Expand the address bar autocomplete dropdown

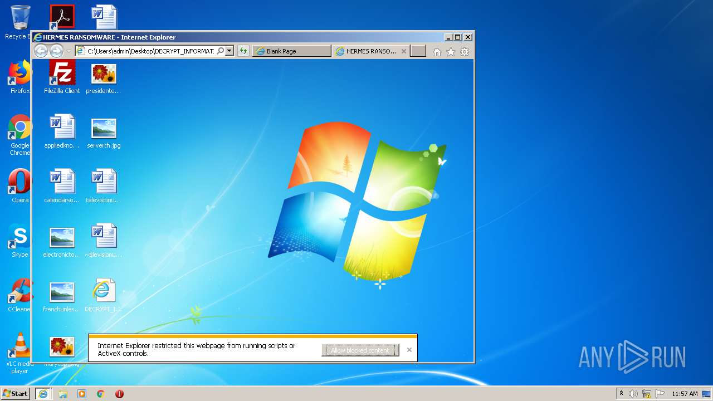[x=229, y=51]
